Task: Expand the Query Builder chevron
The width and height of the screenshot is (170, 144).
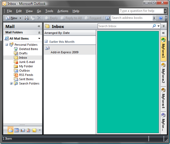Action: tap(164, 26)
